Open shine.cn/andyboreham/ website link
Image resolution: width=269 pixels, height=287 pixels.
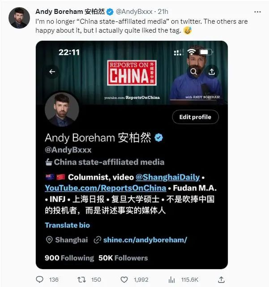145,240
